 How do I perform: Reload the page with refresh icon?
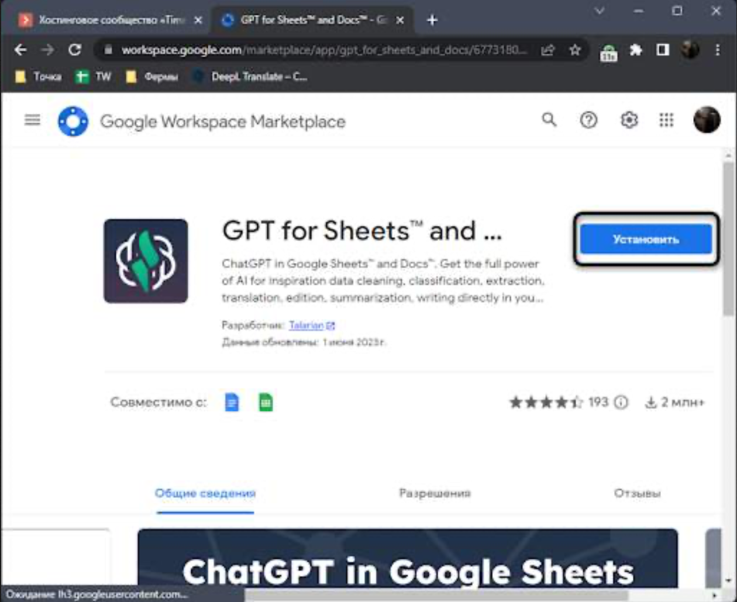[x=74, y=50]
